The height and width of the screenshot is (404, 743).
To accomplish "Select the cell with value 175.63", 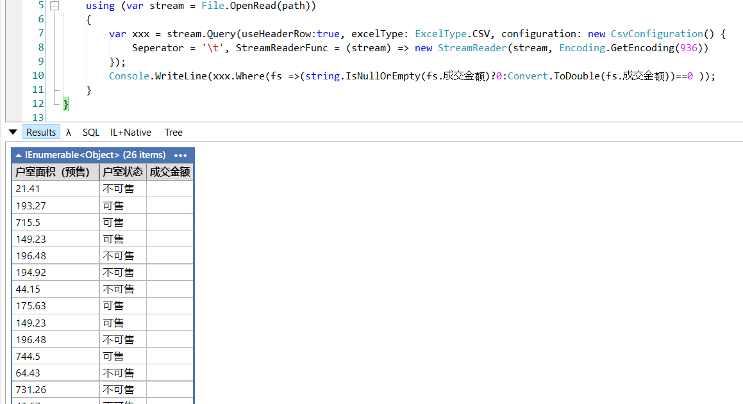I will tap(55, 306).
